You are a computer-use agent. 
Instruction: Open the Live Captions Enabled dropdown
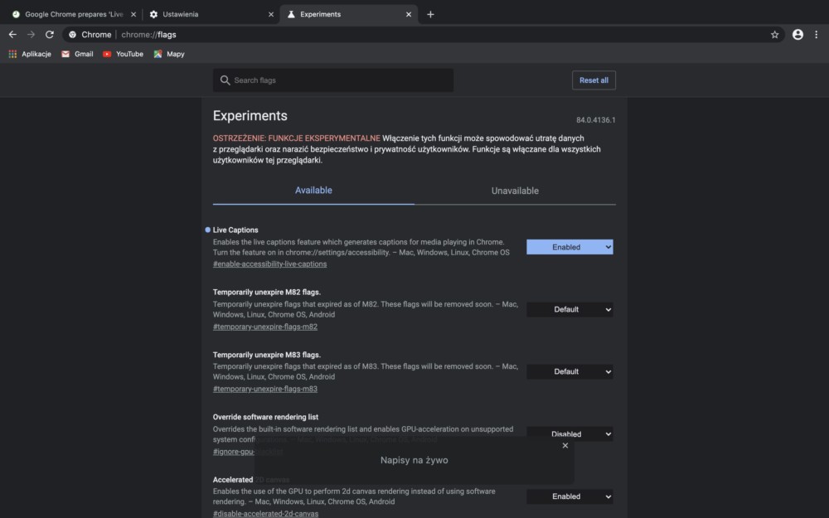[x=570, y=247]
